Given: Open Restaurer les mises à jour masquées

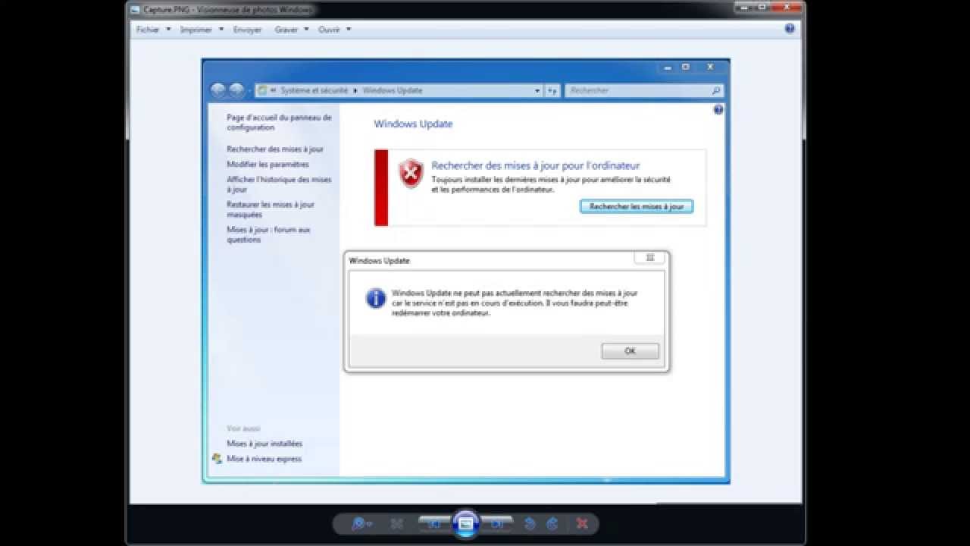Looking at the screenshot, I should pos(271,209).
